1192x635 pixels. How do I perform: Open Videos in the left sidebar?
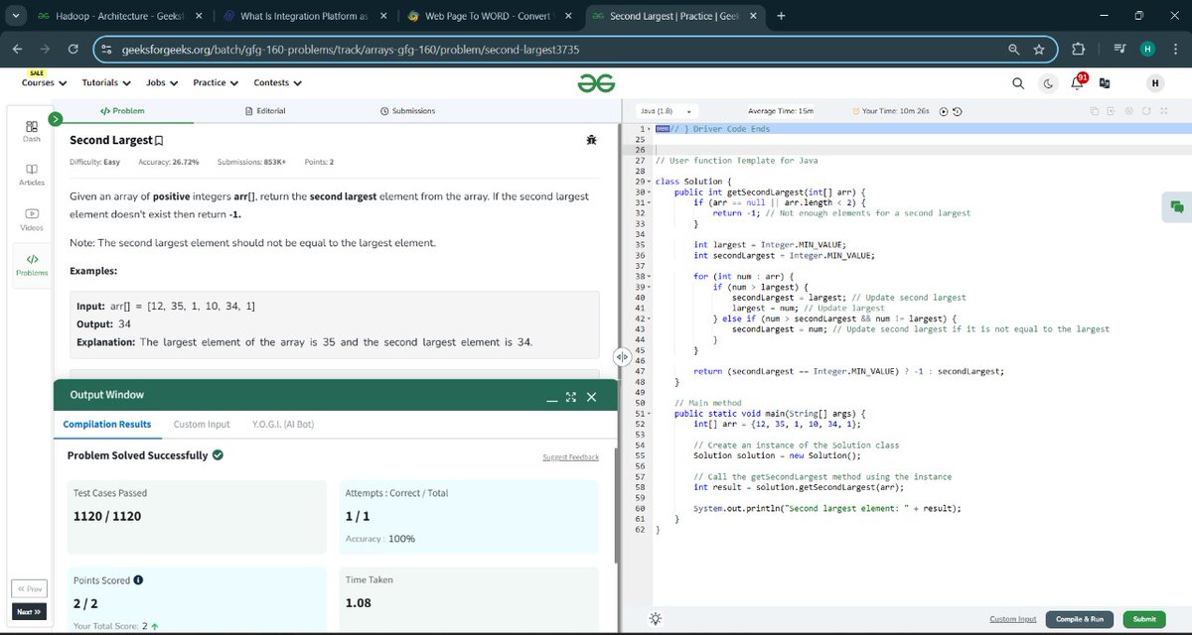coord(32,219)
